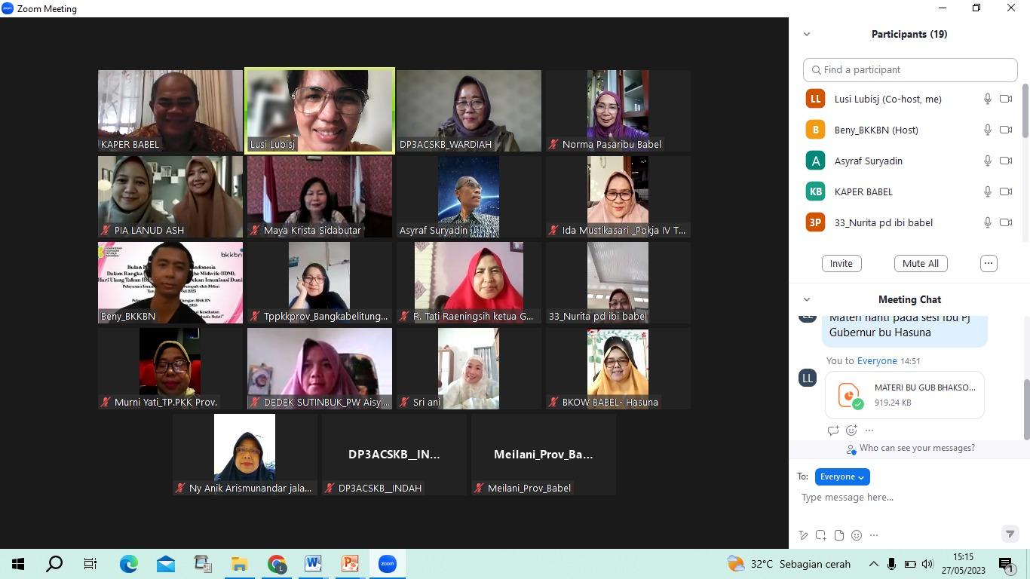
Task: Open the text formatting tool in chat
Action: click(x=803, y=535)
